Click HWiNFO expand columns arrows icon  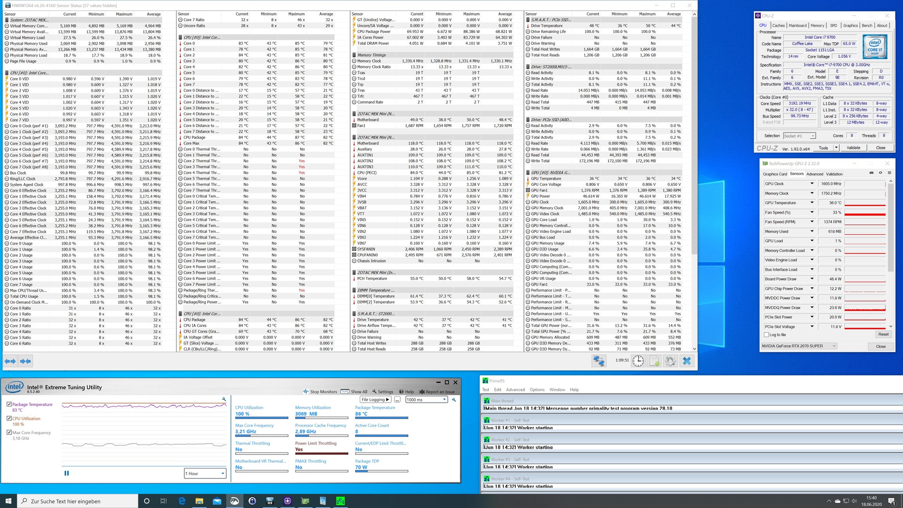(x=10, y=361)
